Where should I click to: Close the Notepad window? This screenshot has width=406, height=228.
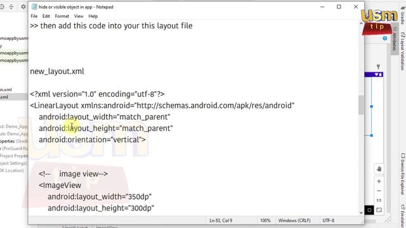(x=355, y=7)
